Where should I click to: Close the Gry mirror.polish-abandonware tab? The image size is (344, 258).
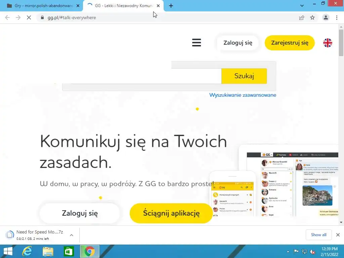[78, 6]
